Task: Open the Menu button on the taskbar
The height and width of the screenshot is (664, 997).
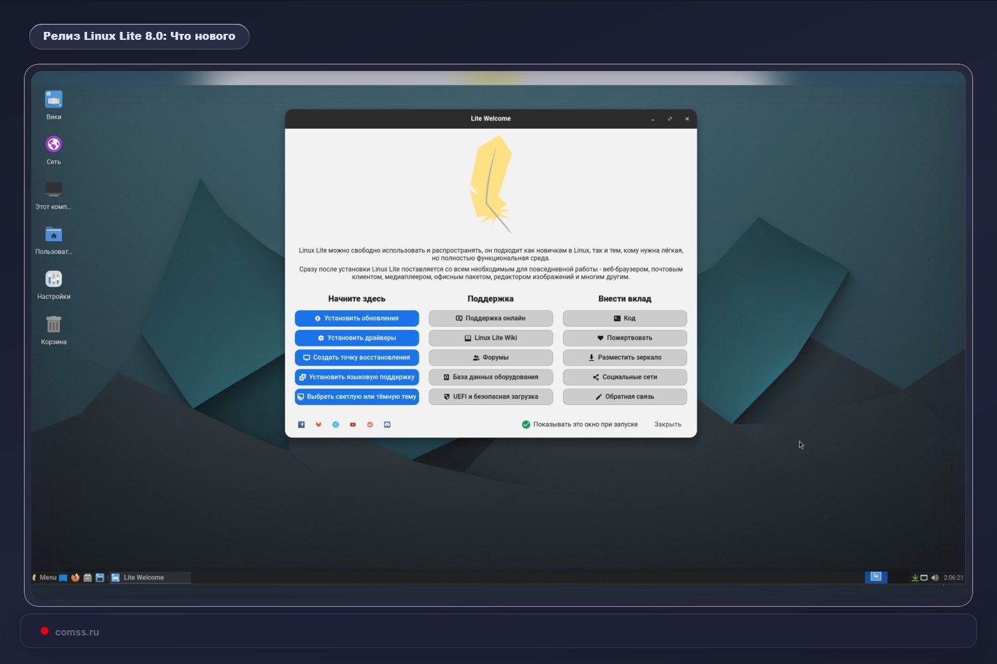Action: coord(45,578)
